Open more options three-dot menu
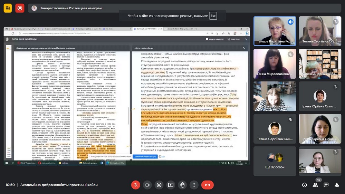The height and width of the screenshot is (194, 345). 194,185
